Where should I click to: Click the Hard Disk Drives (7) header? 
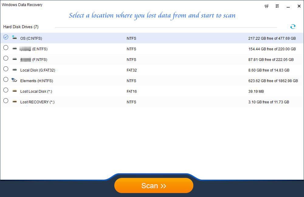coord(20,27)
